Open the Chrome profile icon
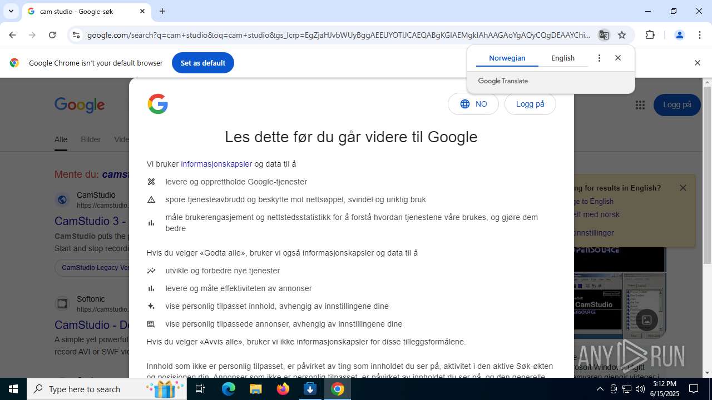 pos(679,35)
